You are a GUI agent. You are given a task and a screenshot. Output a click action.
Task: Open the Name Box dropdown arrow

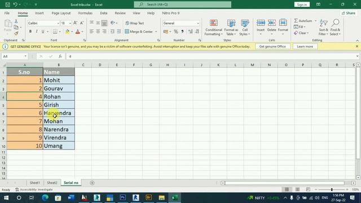[x=25, y=56]
